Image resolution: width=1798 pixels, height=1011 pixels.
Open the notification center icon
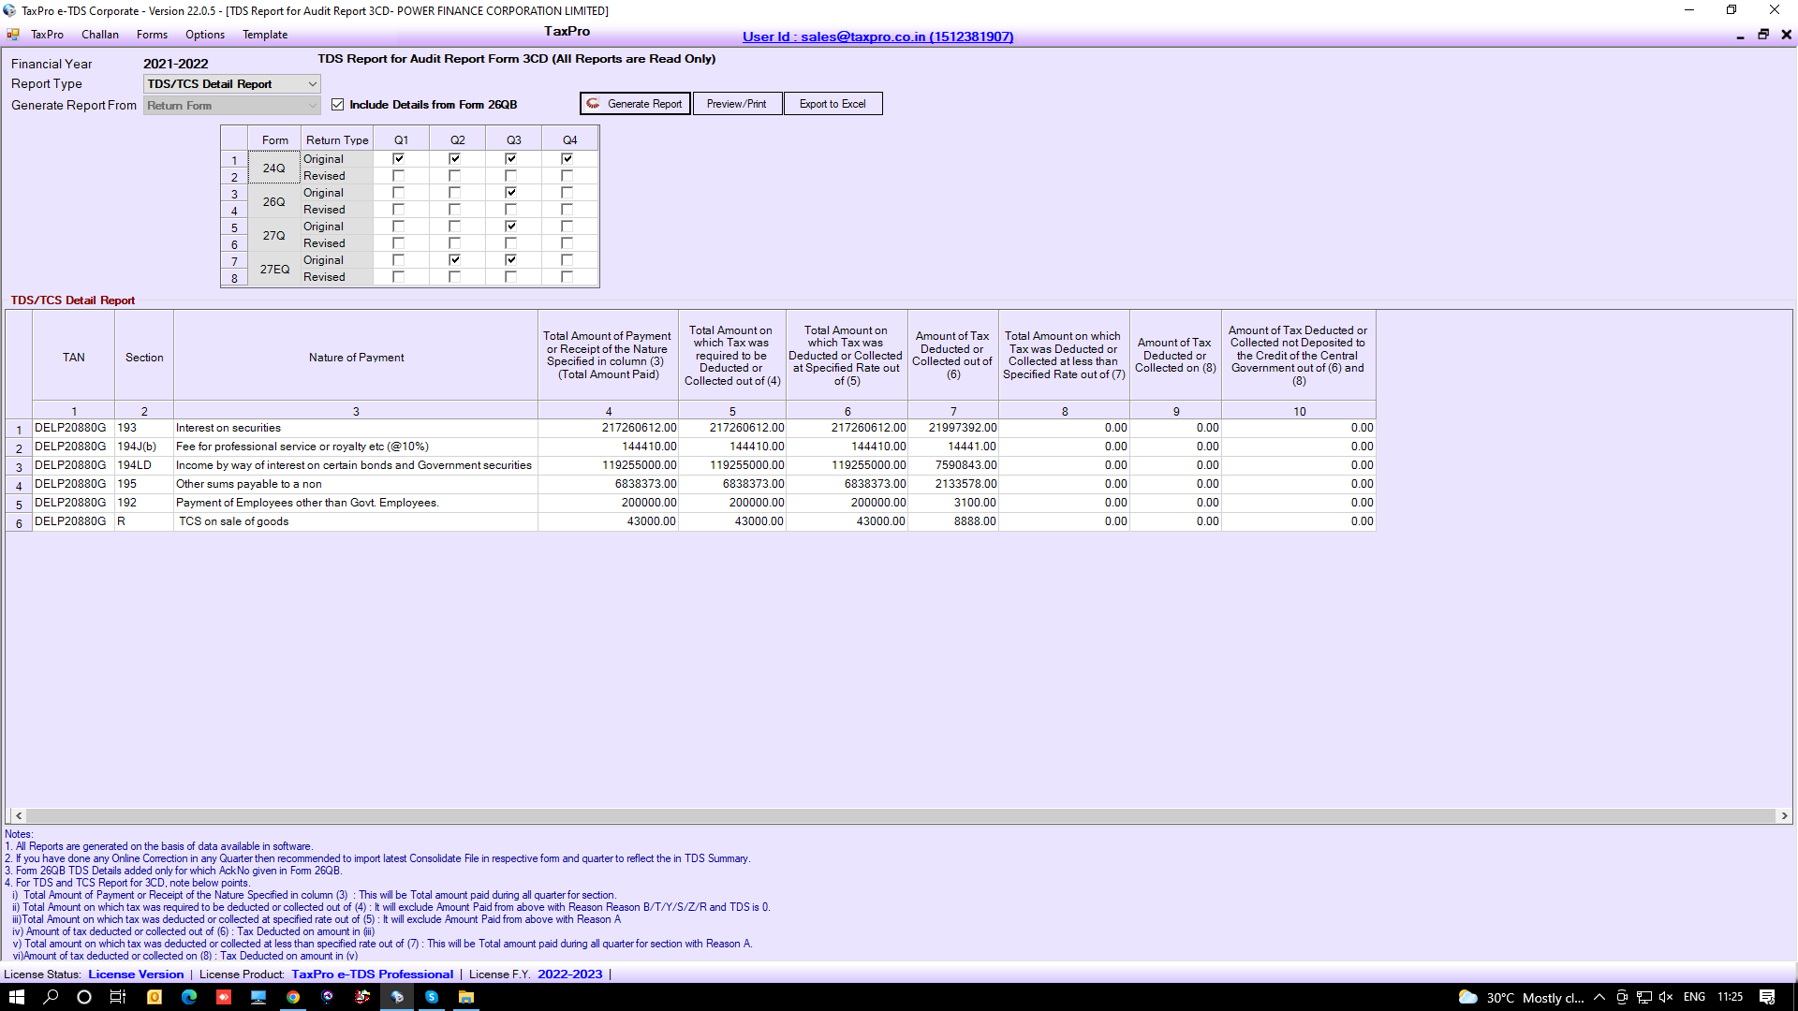[1767, 997]
